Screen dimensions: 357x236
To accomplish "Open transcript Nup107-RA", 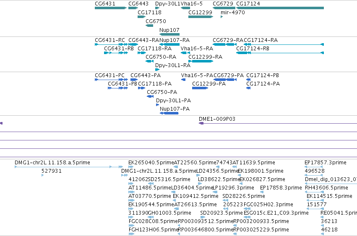I will [x=175, y=40].
